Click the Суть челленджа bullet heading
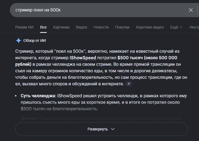Viewport: 199px width, 141px height. pos(38,96)
